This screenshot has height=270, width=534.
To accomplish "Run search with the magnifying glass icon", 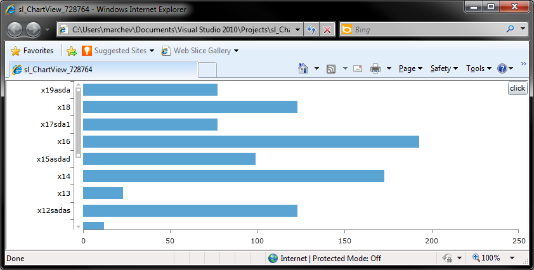I will (510, 29).
